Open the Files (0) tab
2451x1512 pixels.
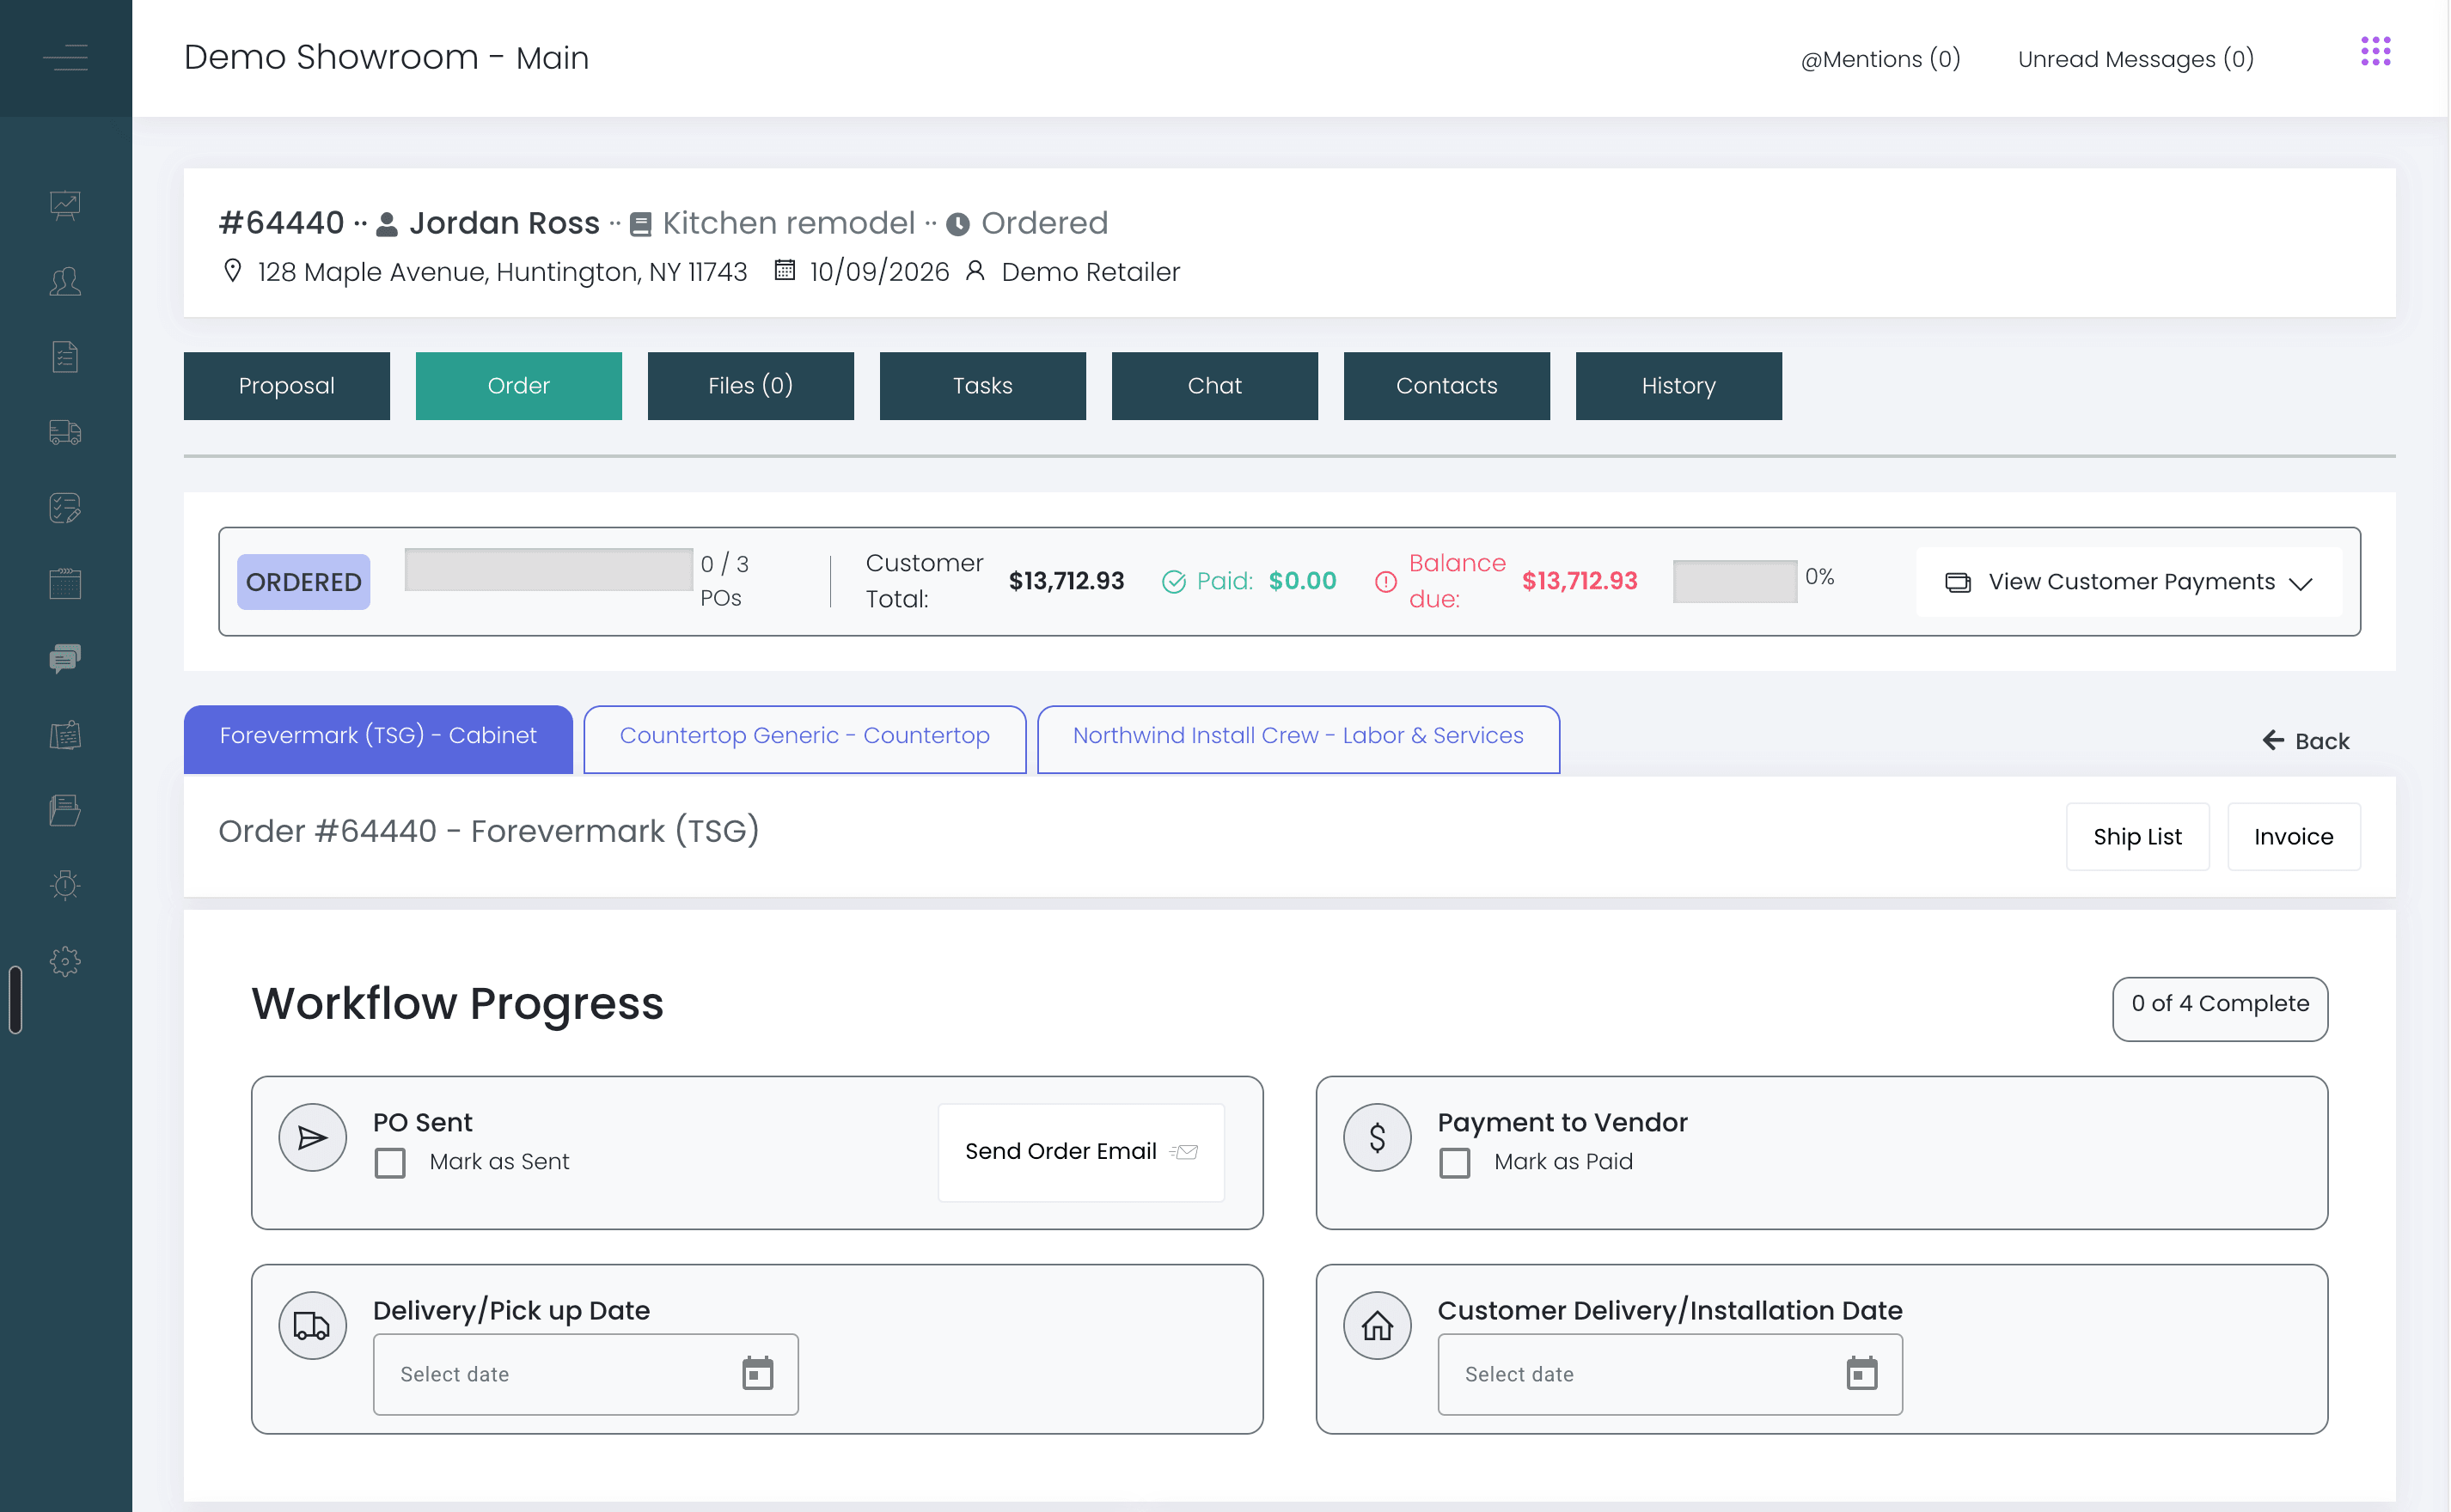coord(750,386)
